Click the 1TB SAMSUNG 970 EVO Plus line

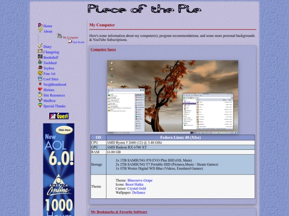click(x=154, y=161)
